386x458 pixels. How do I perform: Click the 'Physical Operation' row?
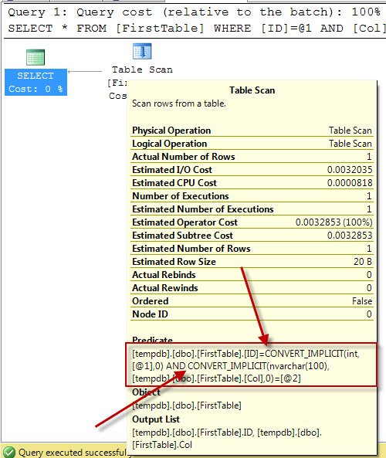252,131
